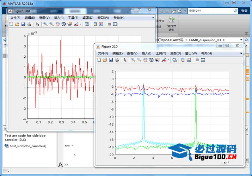The height and width of the screenshot is (176, 252).
Task: Hide Plot Tools icon in Figure 100
Action: [x=110, y=24]
